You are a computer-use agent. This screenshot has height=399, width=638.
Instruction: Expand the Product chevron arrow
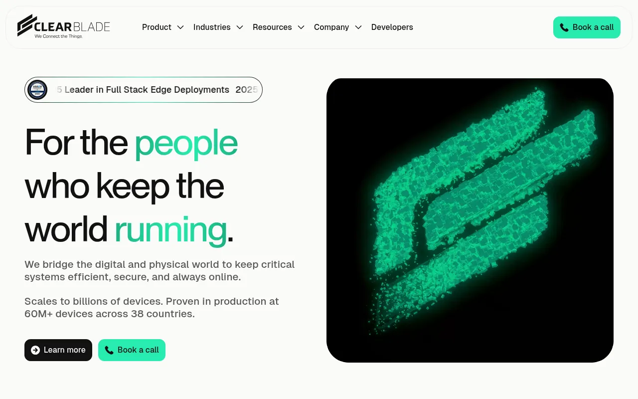pos(180,27)
